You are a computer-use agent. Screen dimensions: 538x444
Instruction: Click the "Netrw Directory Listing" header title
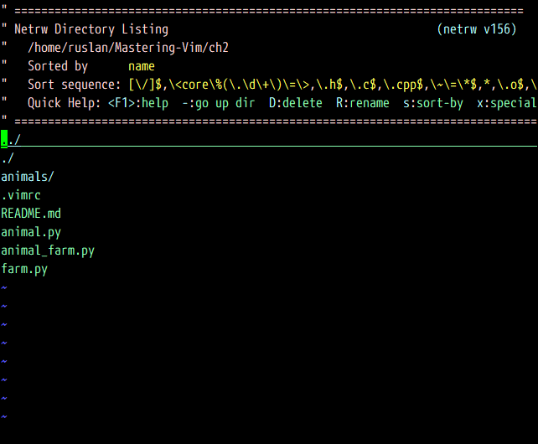[x=91, y=29]
